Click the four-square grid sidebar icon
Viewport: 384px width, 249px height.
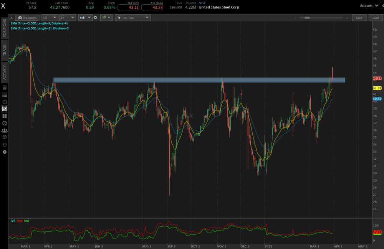[5, 116]
